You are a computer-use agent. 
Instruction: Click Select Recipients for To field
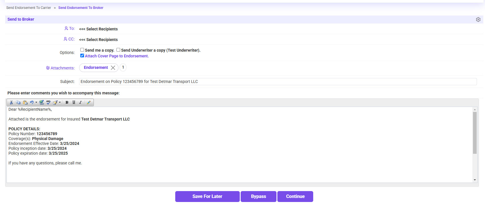98,29
